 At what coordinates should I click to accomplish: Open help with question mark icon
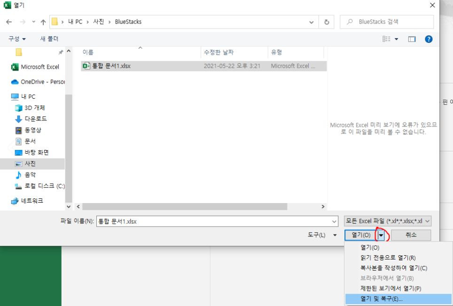(429, 39)
